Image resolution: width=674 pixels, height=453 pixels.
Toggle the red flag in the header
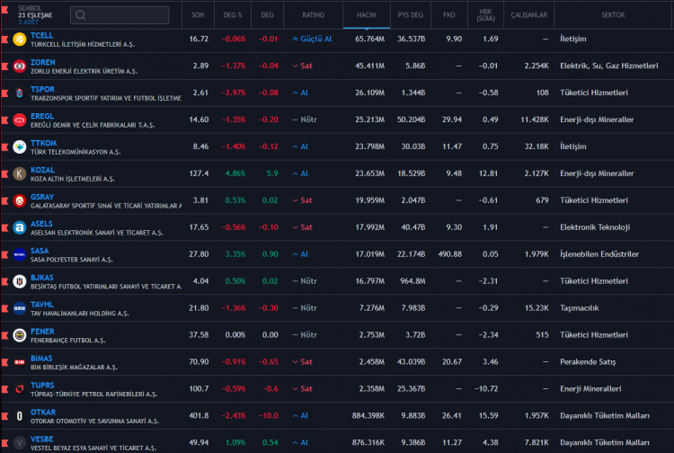click(5, 10)
